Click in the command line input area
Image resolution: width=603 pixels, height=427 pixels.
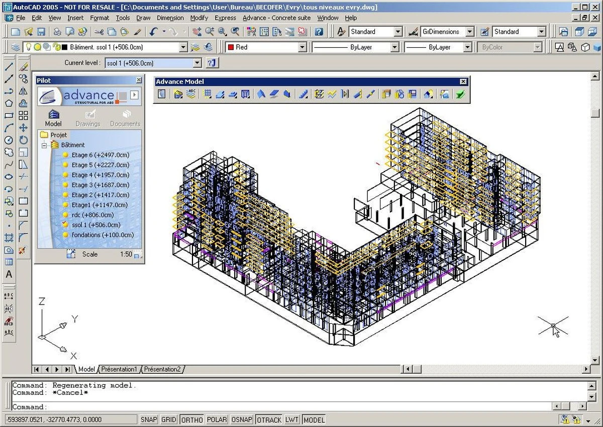coord(281,407)
